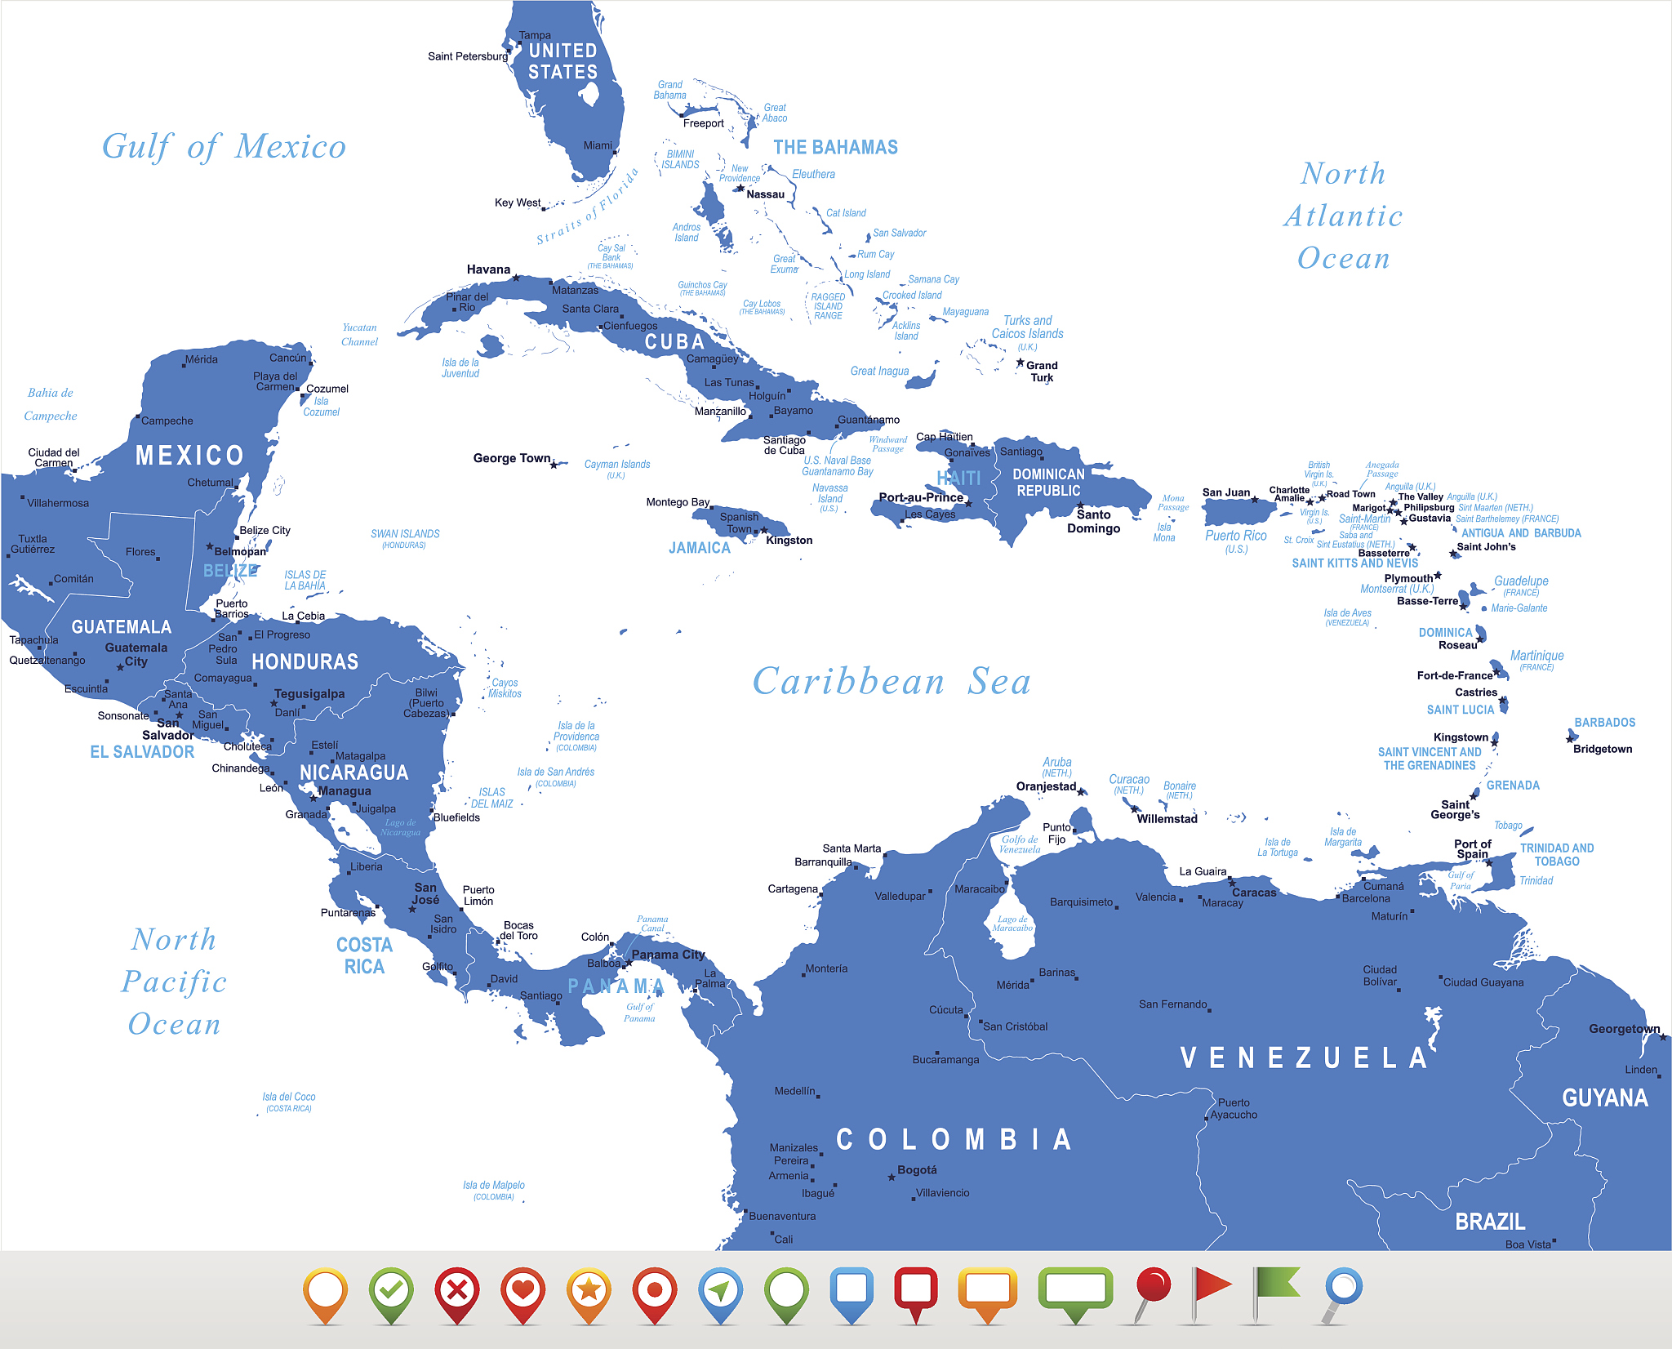This screenshot has height=1349, width=1672.
Task: Click the BELIZE country label
Action: pos(230,571)
